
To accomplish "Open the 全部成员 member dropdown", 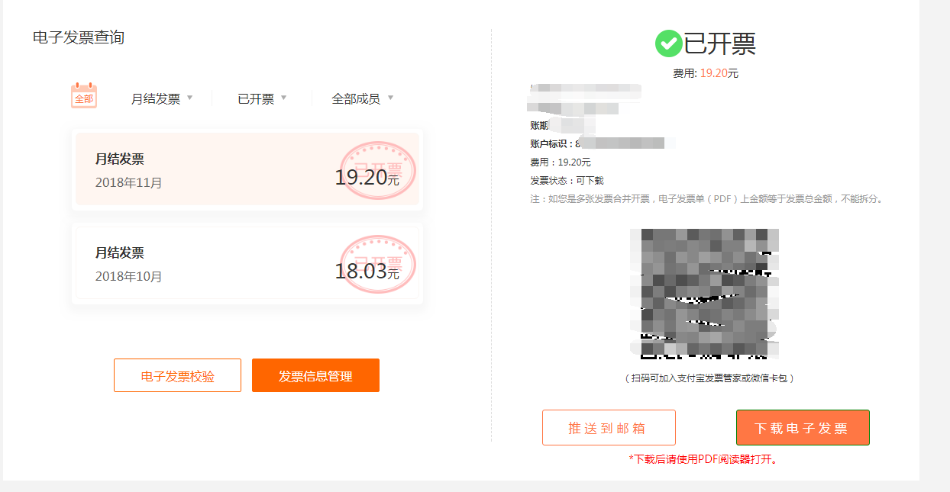I will click(x=363, y=98).
